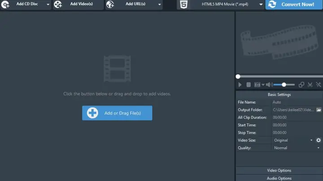Click the playback seek bar handle
The image size is (323, 181).
(238, 76)
